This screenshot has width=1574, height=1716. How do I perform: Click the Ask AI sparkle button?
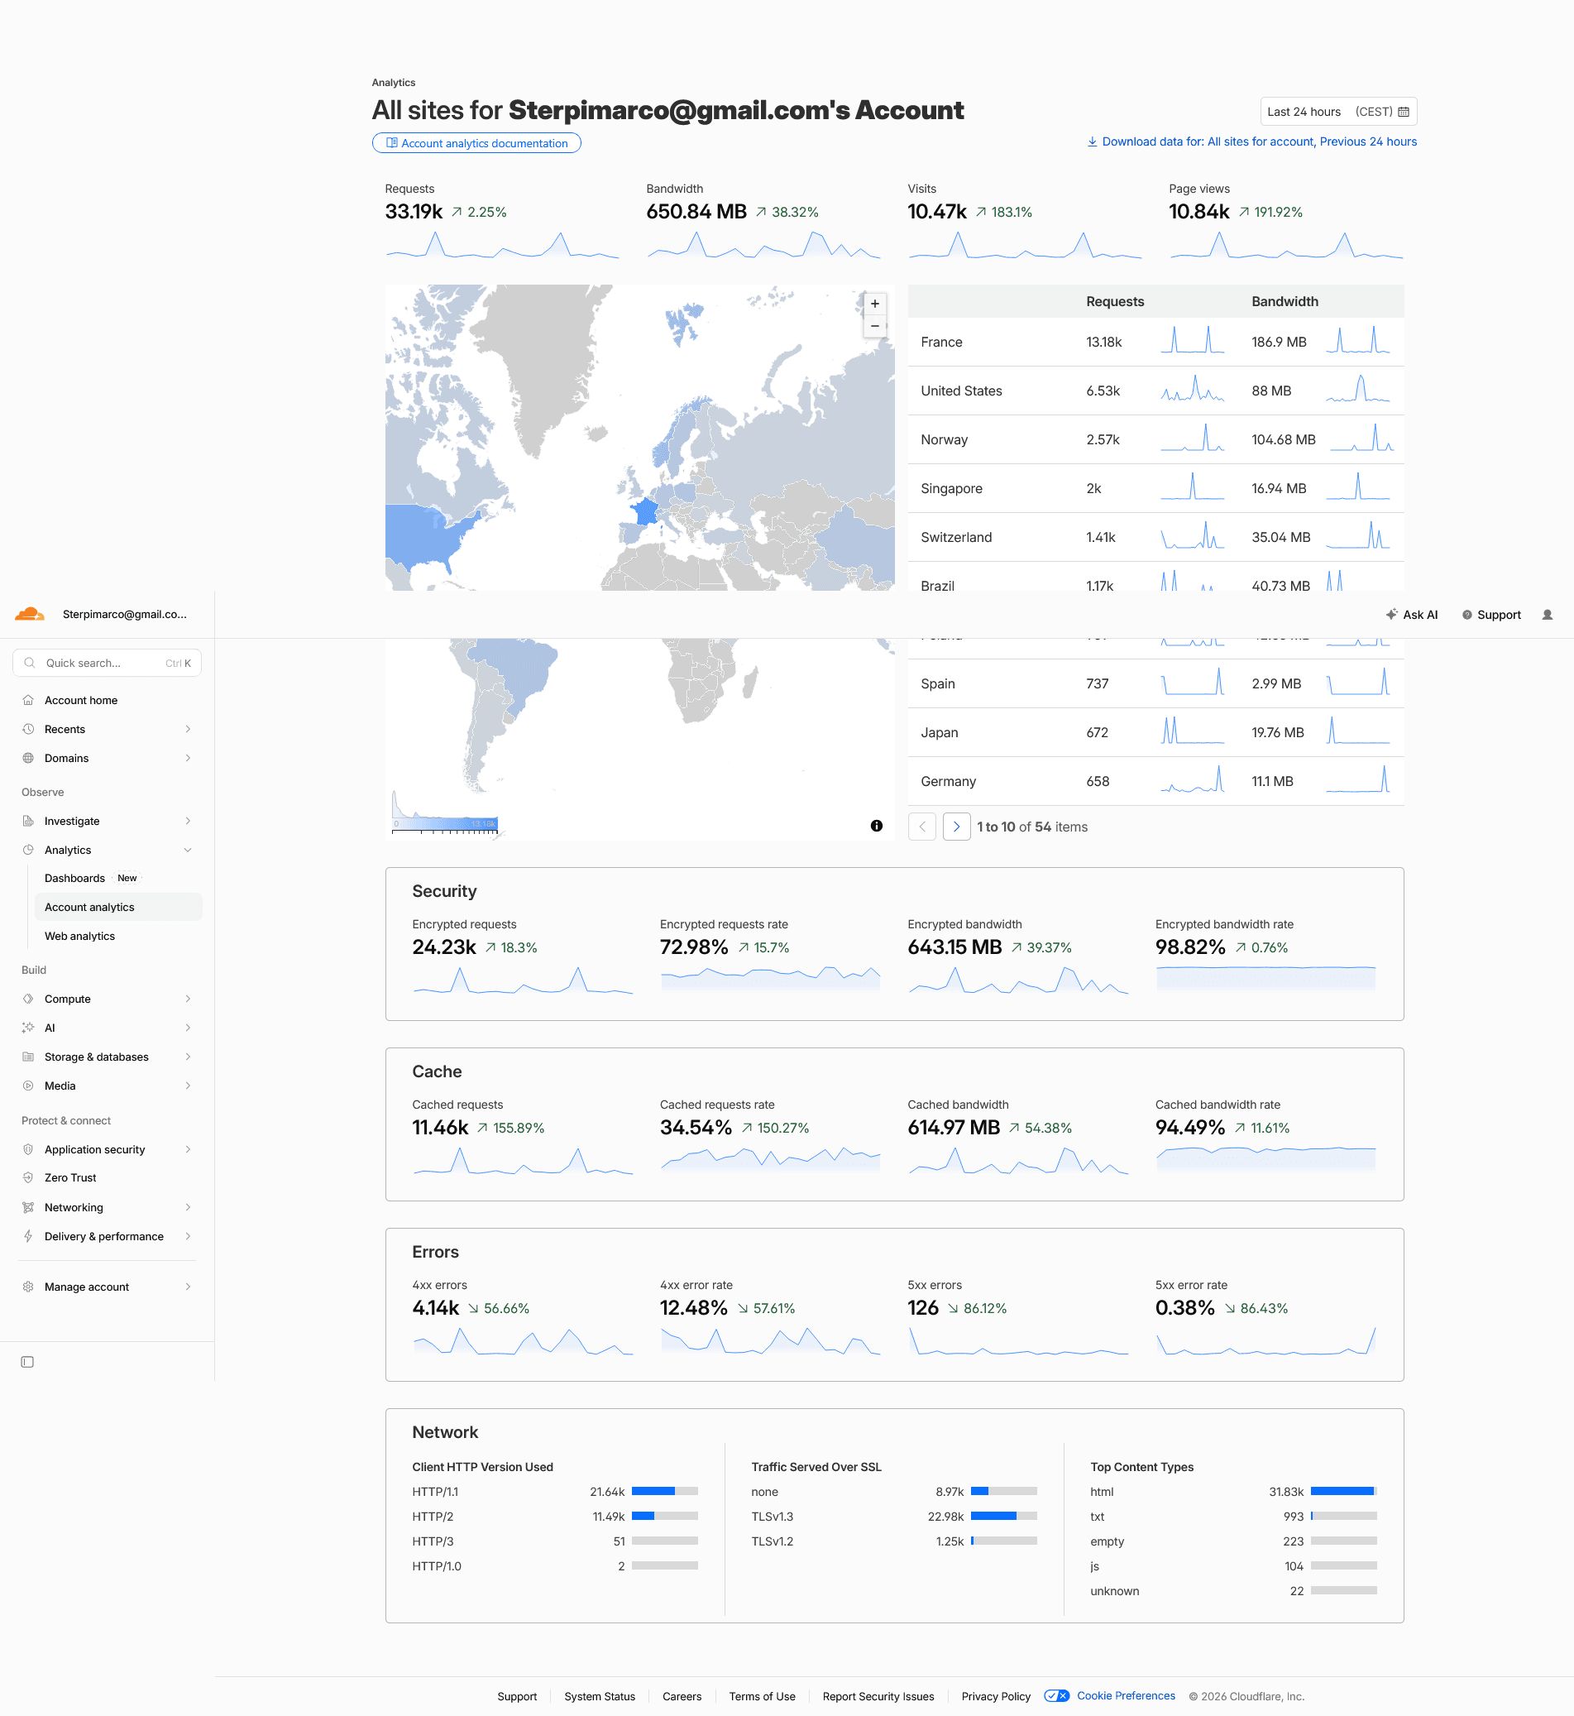(1411, 614)
